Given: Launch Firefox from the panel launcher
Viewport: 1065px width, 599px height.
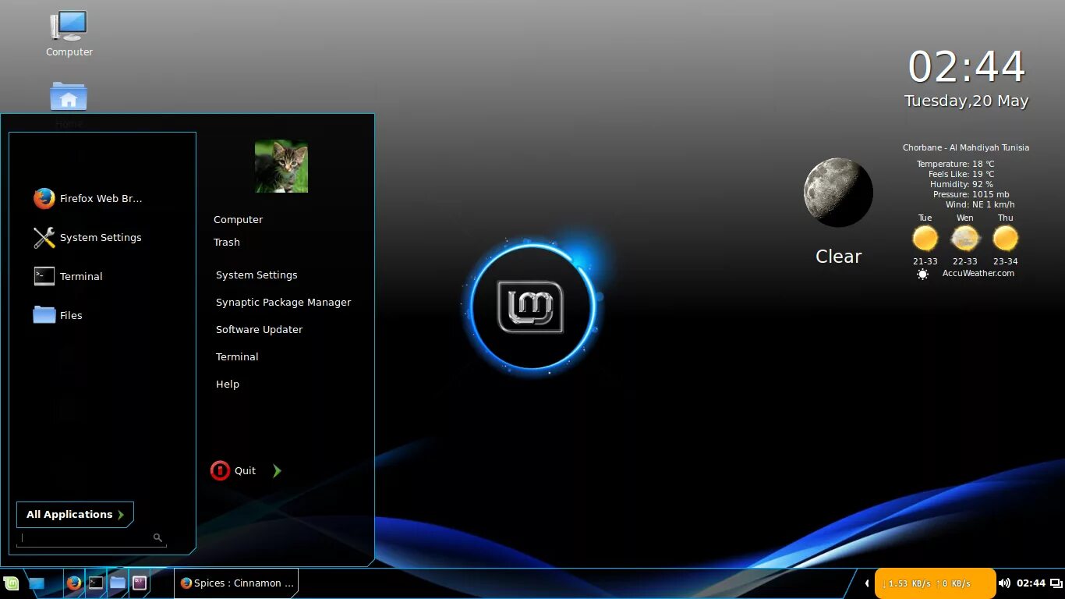Looking at the screenshot, I should pyautogui.click(x=74, y=583).
